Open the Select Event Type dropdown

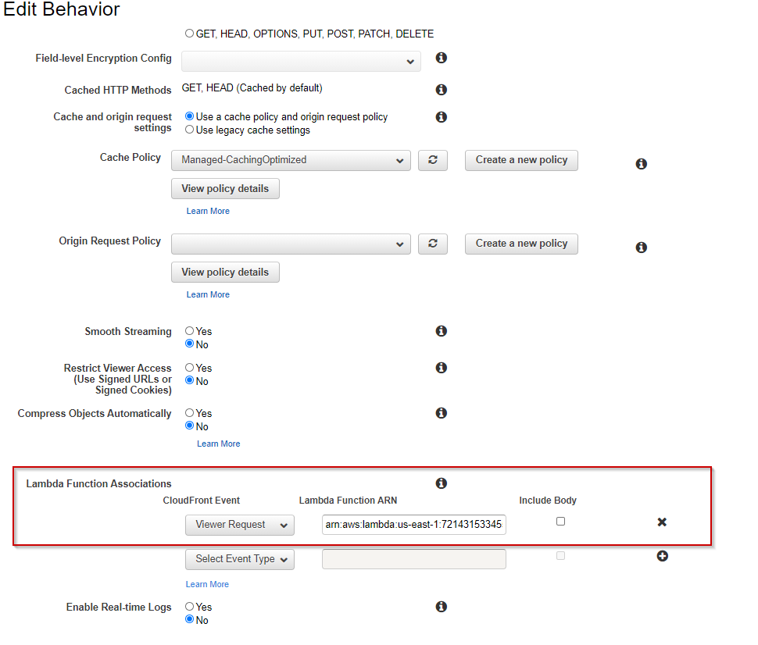pos(239,559)
